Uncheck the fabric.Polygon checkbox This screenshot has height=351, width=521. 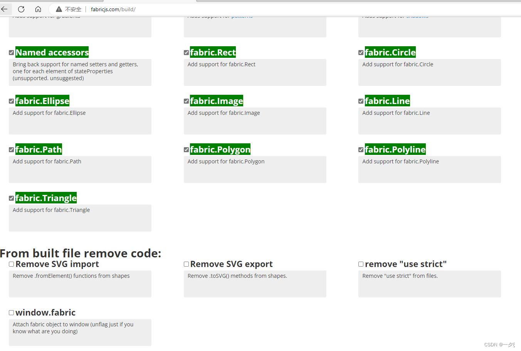tap(187, 150)
